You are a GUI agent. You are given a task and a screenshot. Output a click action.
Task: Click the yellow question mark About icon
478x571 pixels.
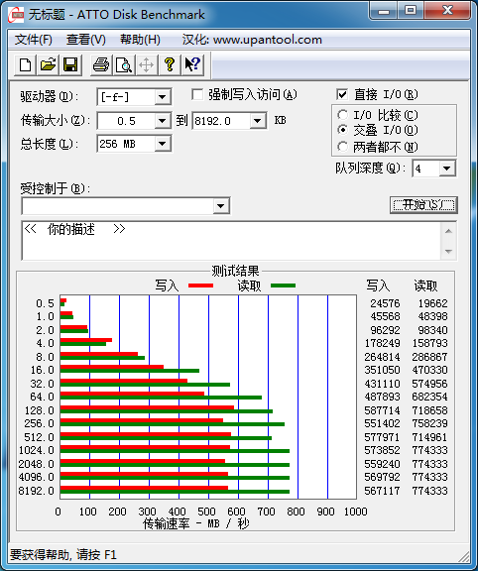169,65
